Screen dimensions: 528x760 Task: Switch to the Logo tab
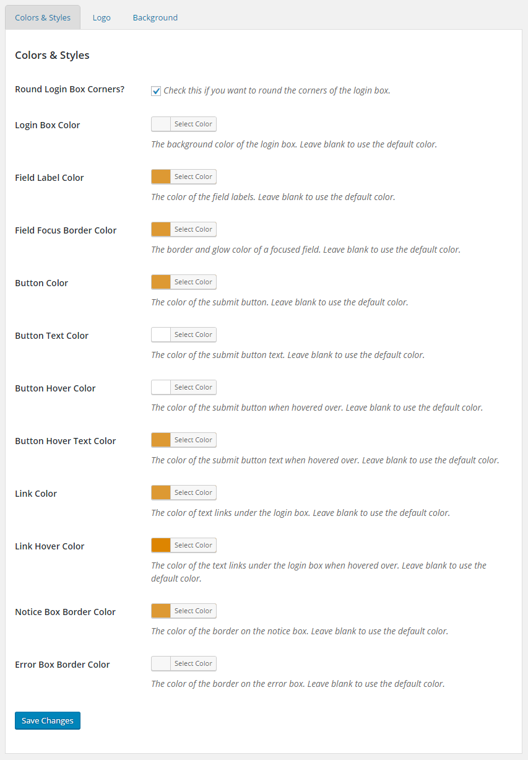[x=102, y=17]
